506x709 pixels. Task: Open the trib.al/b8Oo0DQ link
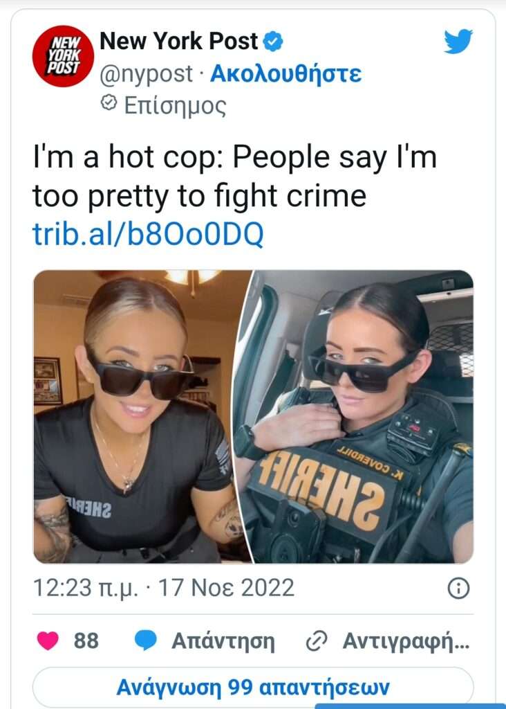(x=148, y=234)
